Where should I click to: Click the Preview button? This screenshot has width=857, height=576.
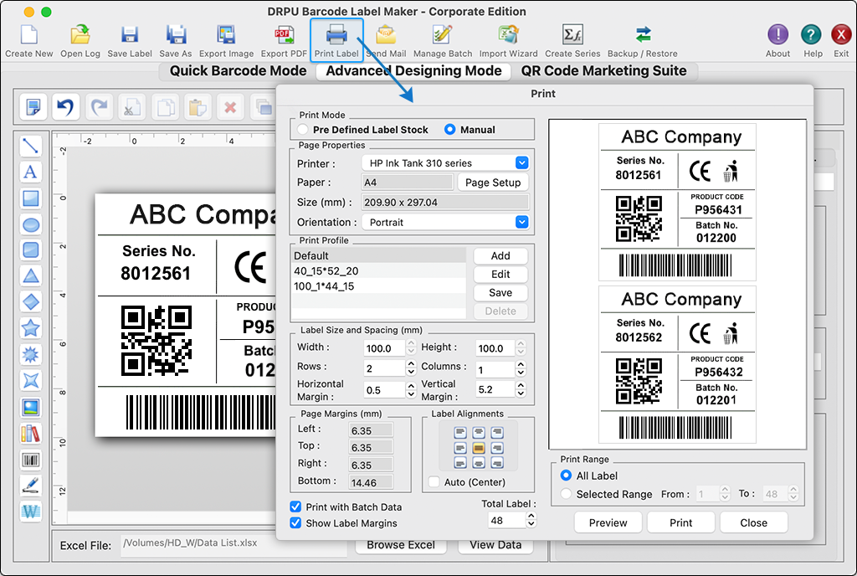click(x=608, y=523)
